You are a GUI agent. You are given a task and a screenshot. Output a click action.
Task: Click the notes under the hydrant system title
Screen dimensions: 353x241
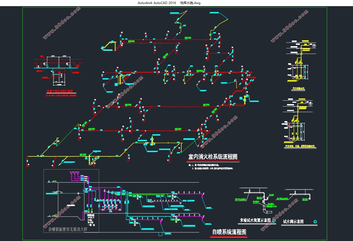[211, 167]
